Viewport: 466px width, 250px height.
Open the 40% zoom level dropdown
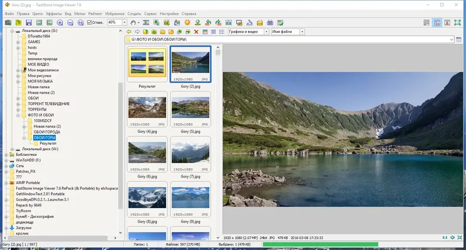click(x=126, y=22)
